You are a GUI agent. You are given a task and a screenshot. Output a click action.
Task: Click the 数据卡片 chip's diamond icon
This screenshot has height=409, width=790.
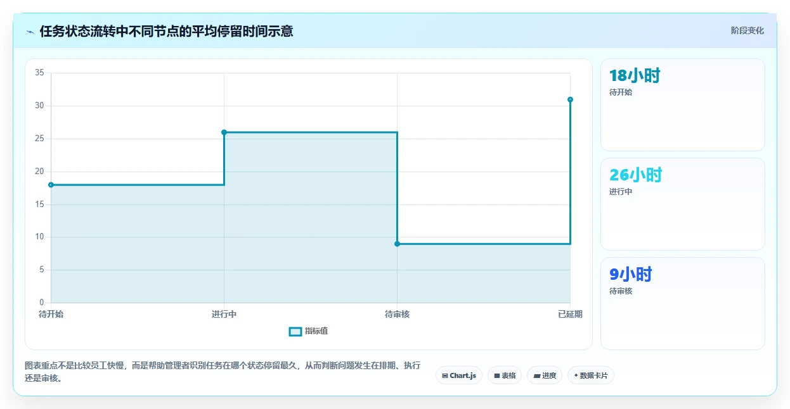point(576,375)
